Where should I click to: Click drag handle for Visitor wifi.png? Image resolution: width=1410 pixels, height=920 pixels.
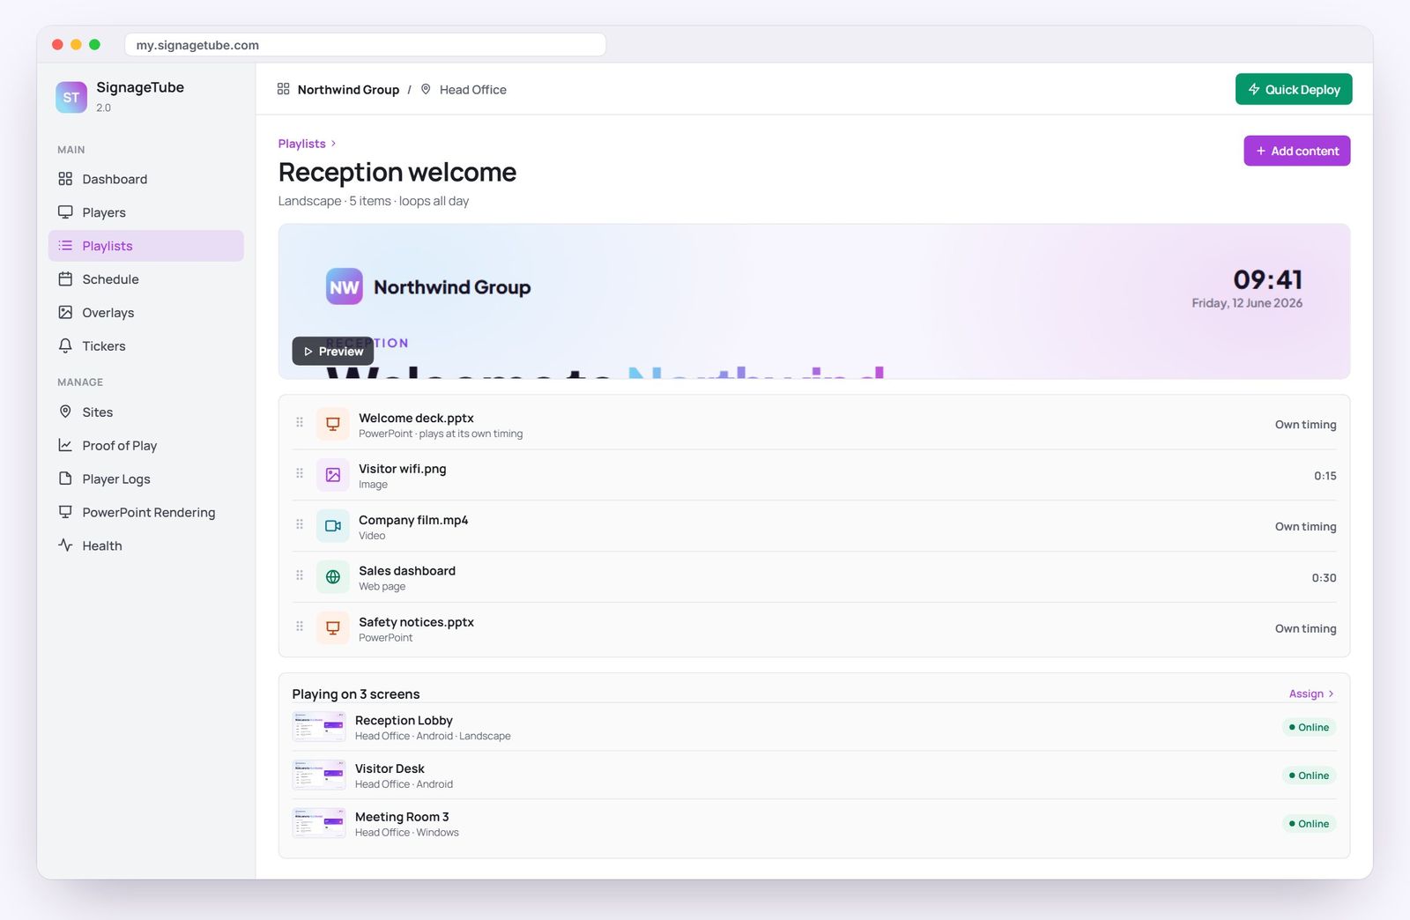(x=300, y=473)
